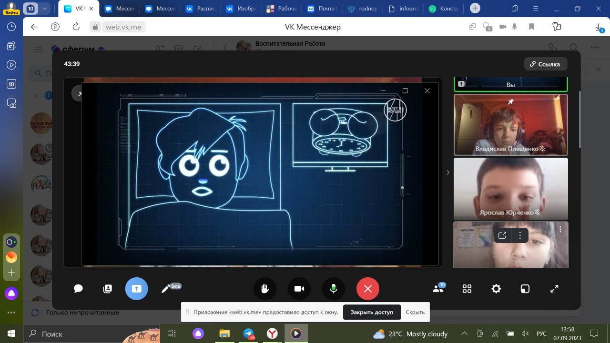
Task: Open the weather widget showing 23°C
Action: point(410,334)
